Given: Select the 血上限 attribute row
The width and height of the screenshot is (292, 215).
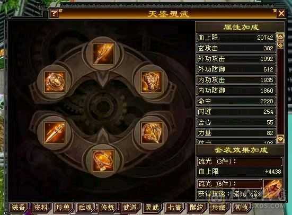Looking at the screenshot, I should [x=236, y=38].
